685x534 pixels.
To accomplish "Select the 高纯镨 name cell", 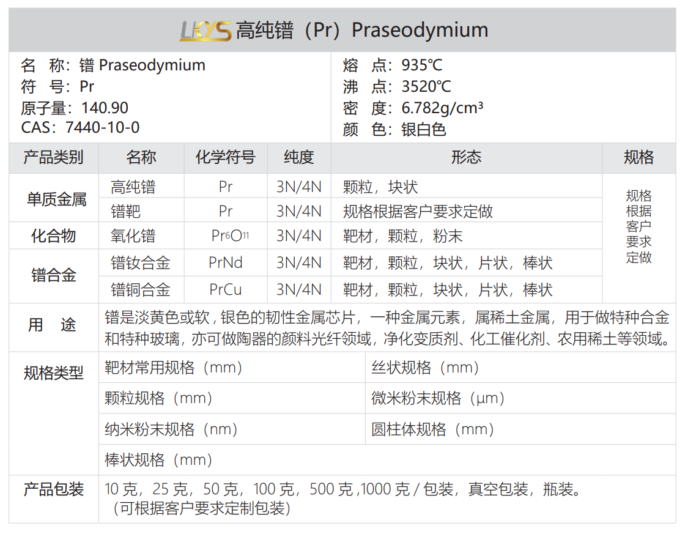I will click(x=133, y=187).
